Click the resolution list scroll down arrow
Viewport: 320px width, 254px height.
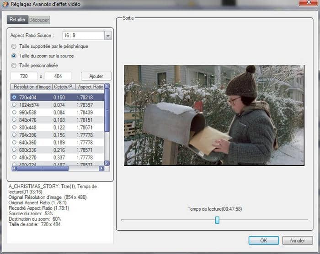point(107,163)
